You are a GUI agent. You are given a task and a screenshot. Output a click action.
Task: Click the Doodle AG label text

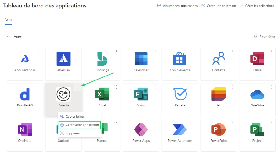pos(25,105)
